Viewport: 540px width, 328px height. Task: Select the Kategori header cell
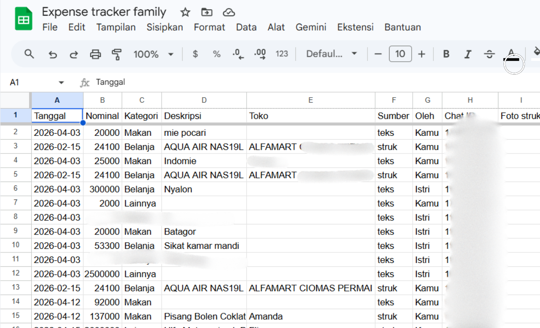point(142,116)
